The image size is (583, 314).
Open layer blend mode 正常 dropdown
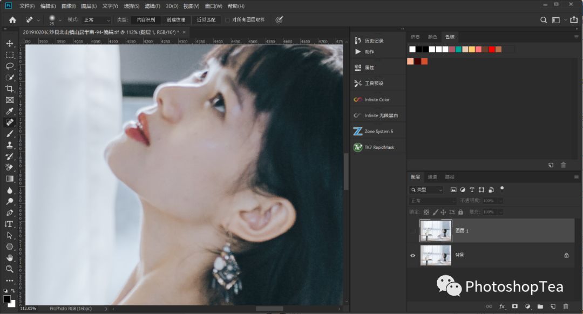[432, 201]
